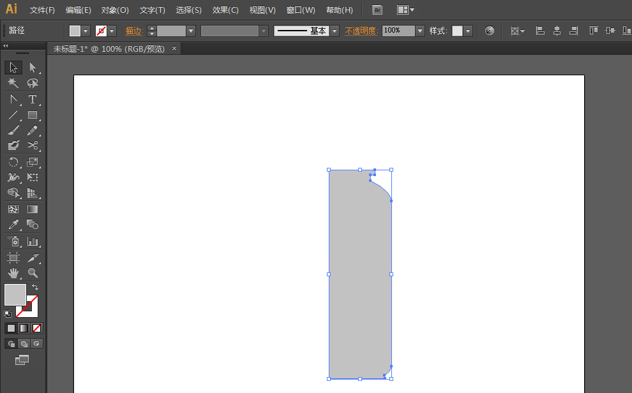This screenshot has height=393, width=632.
Task: Open the 文字(T) menu
Action: coord(152,10)
